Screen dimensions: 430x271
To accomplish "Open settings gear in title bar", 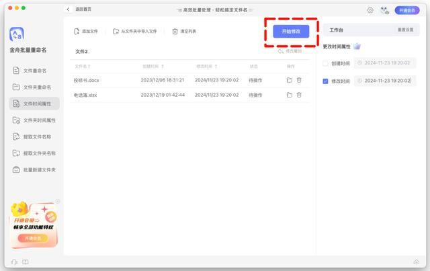I will click(370, 10).
